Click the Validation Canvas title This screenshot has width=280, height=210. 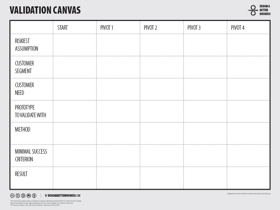point(45,10)
